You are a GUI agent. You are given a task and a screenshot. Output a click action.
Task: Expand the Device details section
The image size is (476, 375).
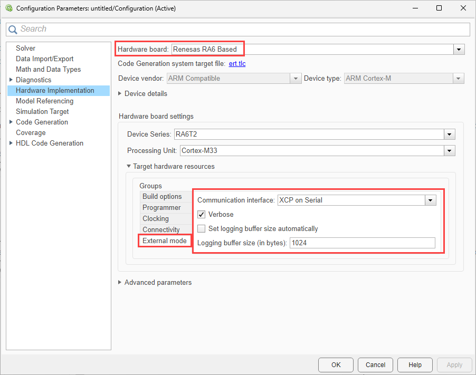[120, 94]
